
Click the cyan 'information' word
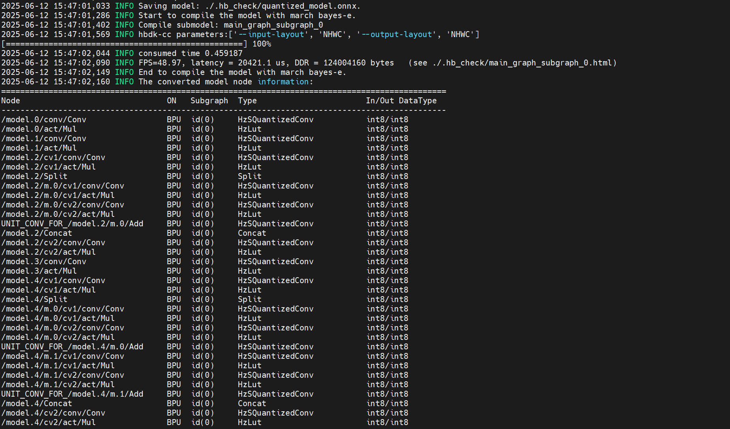point(283,82)
